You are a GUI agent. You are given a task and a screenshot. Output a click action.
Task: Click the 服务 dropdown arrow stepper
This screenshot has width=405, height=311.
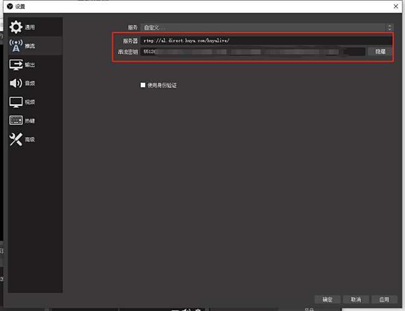(x=389, y=27)
